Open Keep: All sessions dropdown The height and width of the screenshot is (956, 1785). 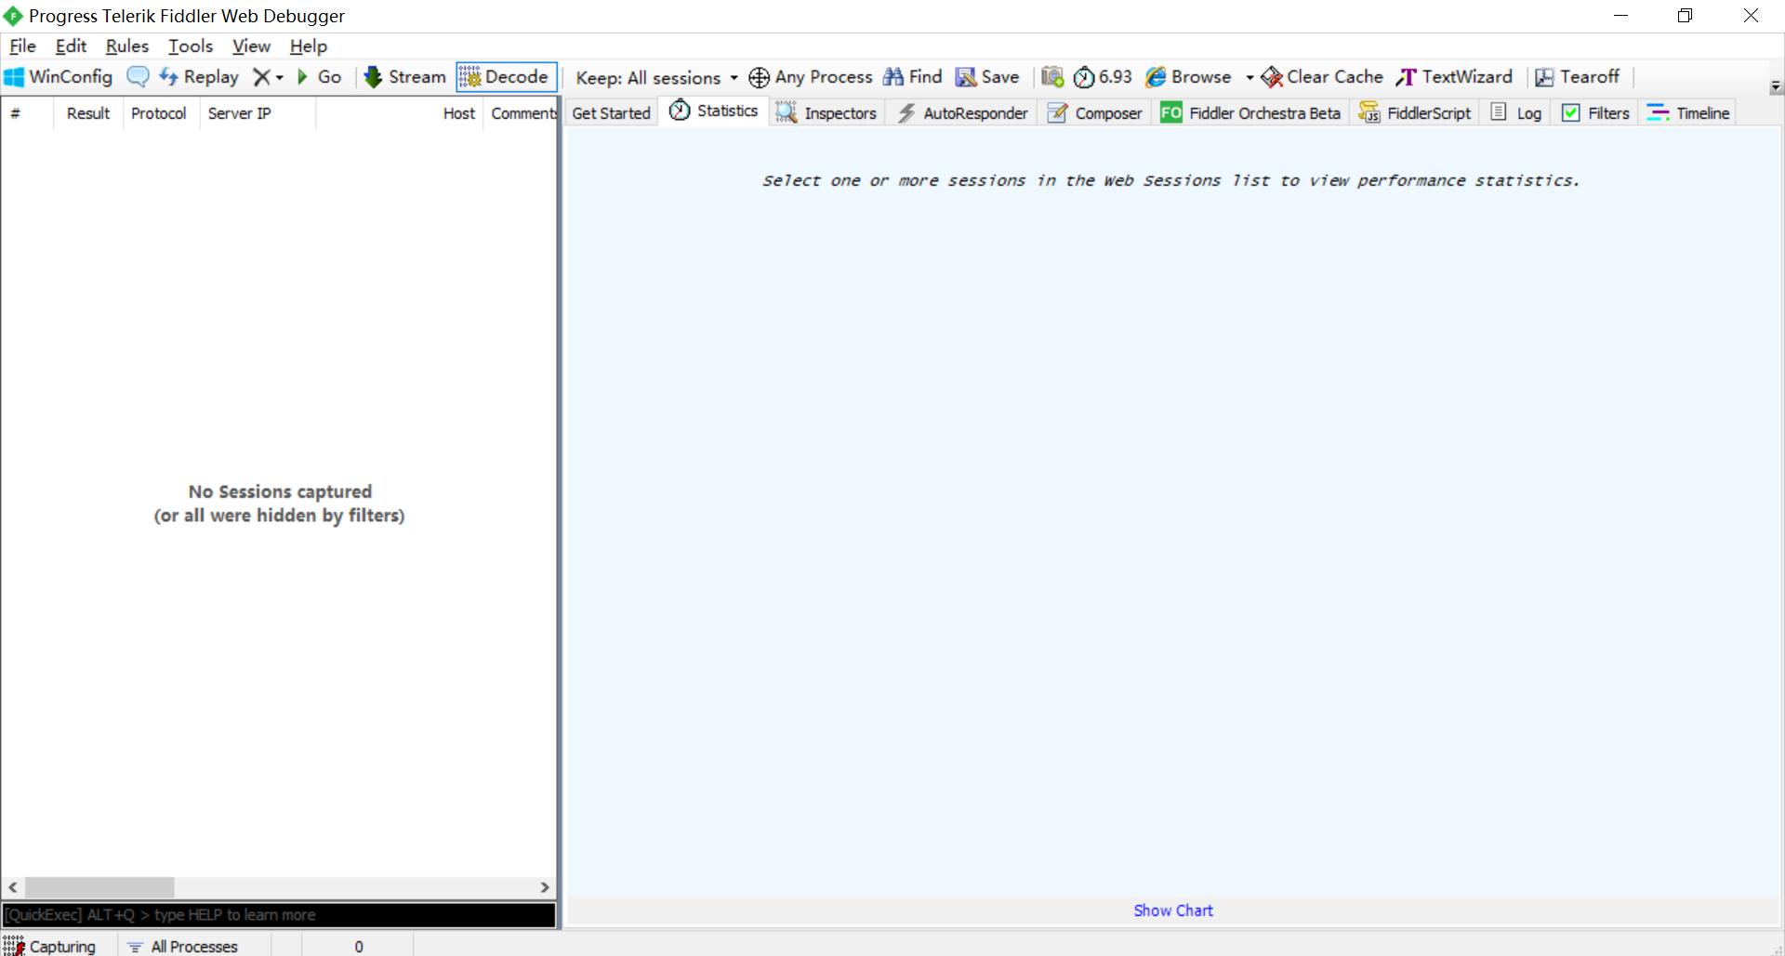[656, 78]
